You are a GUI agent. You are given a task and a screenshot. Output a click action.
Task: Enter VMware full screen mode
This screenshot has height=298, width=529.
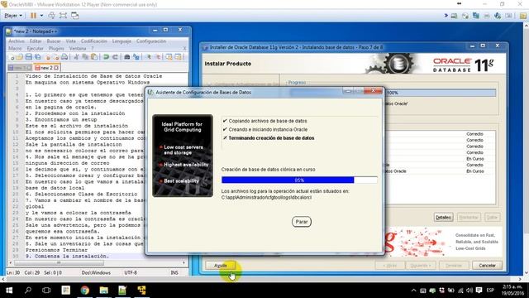click(x=63, y=16)
